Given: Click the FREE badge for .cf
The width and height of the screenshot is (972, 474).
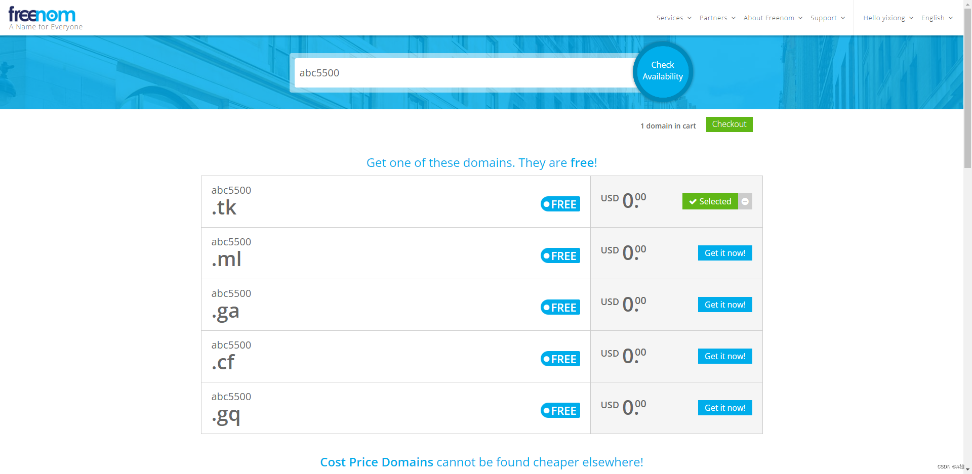Looking at the screenshot, I should pyautogui.click(x=560, y=359).
